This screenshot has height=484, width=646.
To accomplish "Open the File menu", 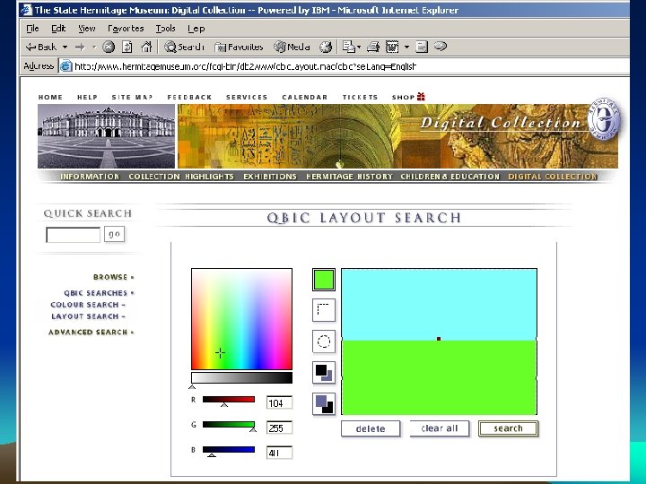I will pos(32,29).
